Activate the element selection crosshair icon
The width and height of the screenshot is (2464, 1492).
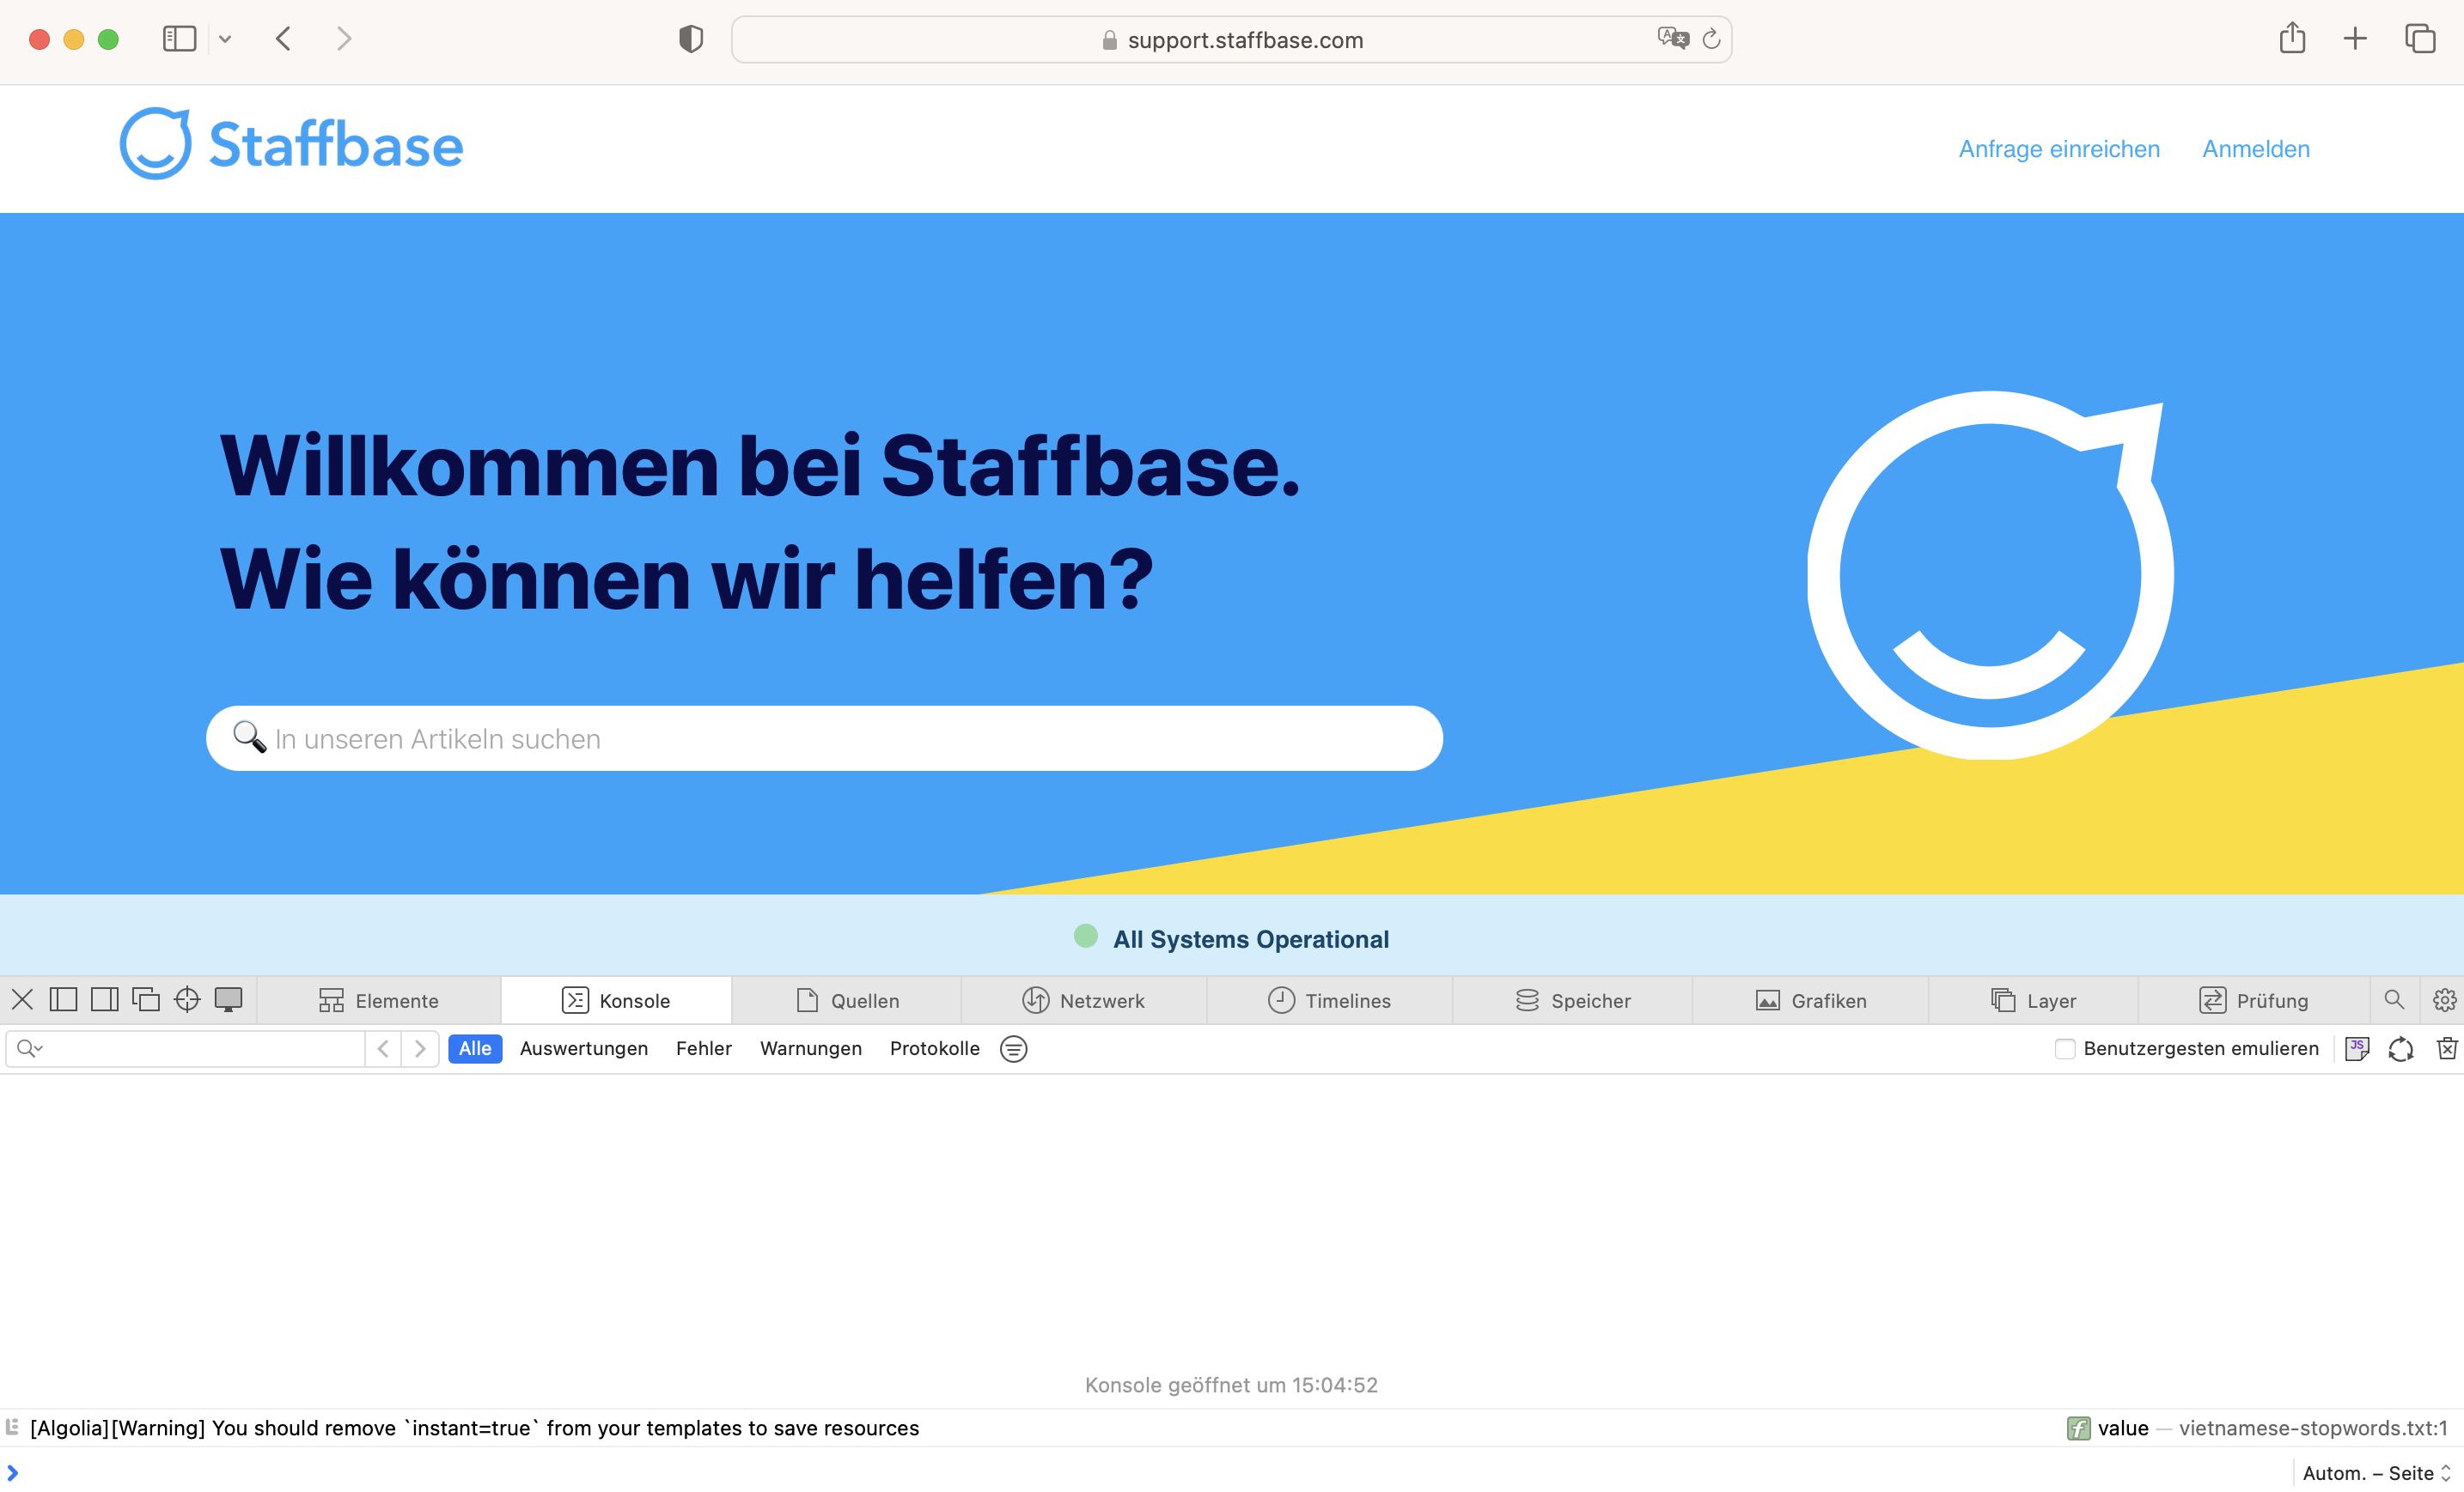[187, 999]
